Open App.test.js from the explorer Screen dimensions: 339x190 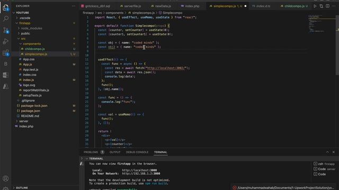point(31,70)
